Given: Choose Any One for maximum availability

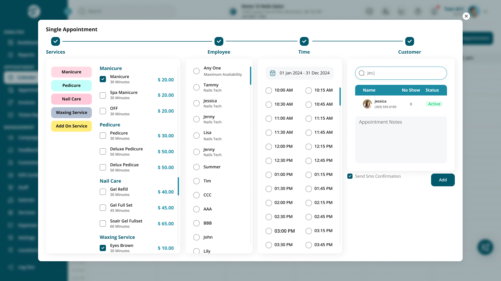Looking at the screenshot, I should point(196,71).
